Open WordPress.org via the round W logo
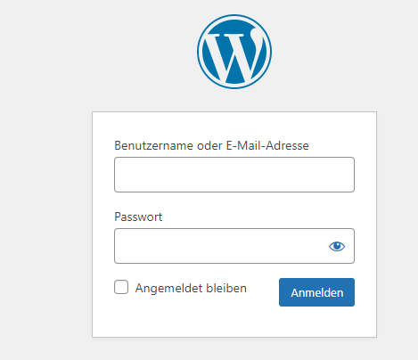 [x=234, y=52]
